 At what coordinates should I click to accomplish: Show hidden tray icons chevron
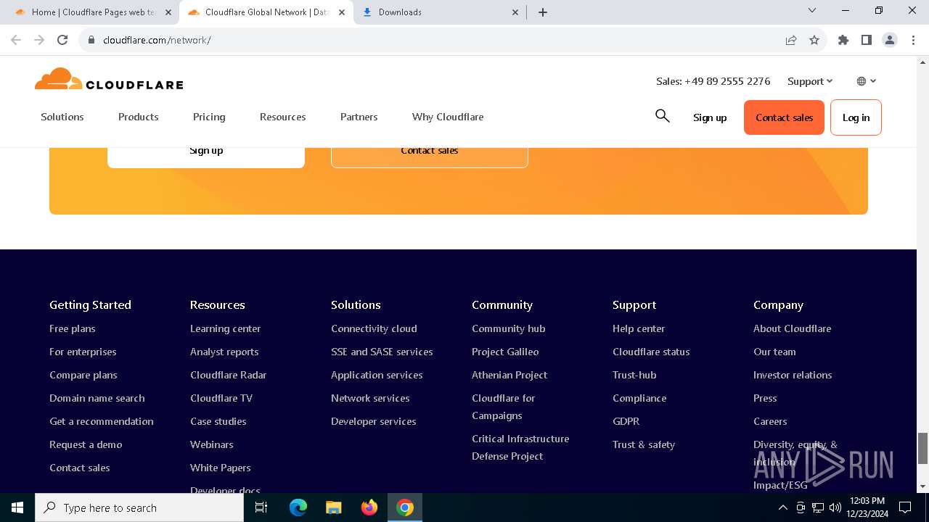pyautogui.click(x=782, y=507)
